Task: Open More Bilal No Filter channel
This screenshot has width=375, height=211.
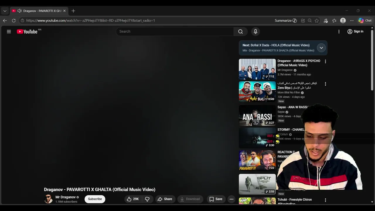Action: point(289,93)
